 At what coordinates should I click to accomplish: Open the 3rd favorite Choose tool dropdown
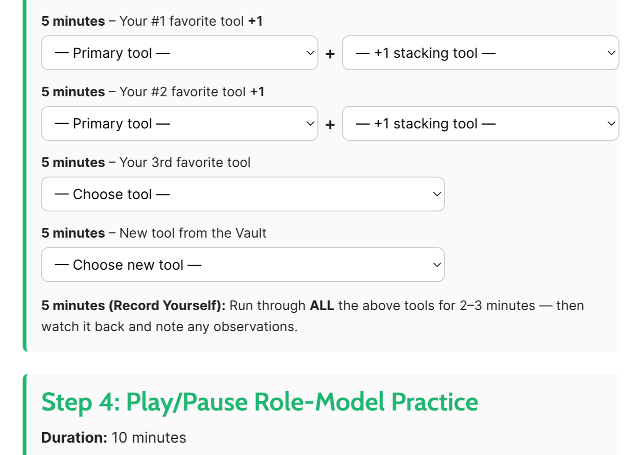(x=242, y=194)
